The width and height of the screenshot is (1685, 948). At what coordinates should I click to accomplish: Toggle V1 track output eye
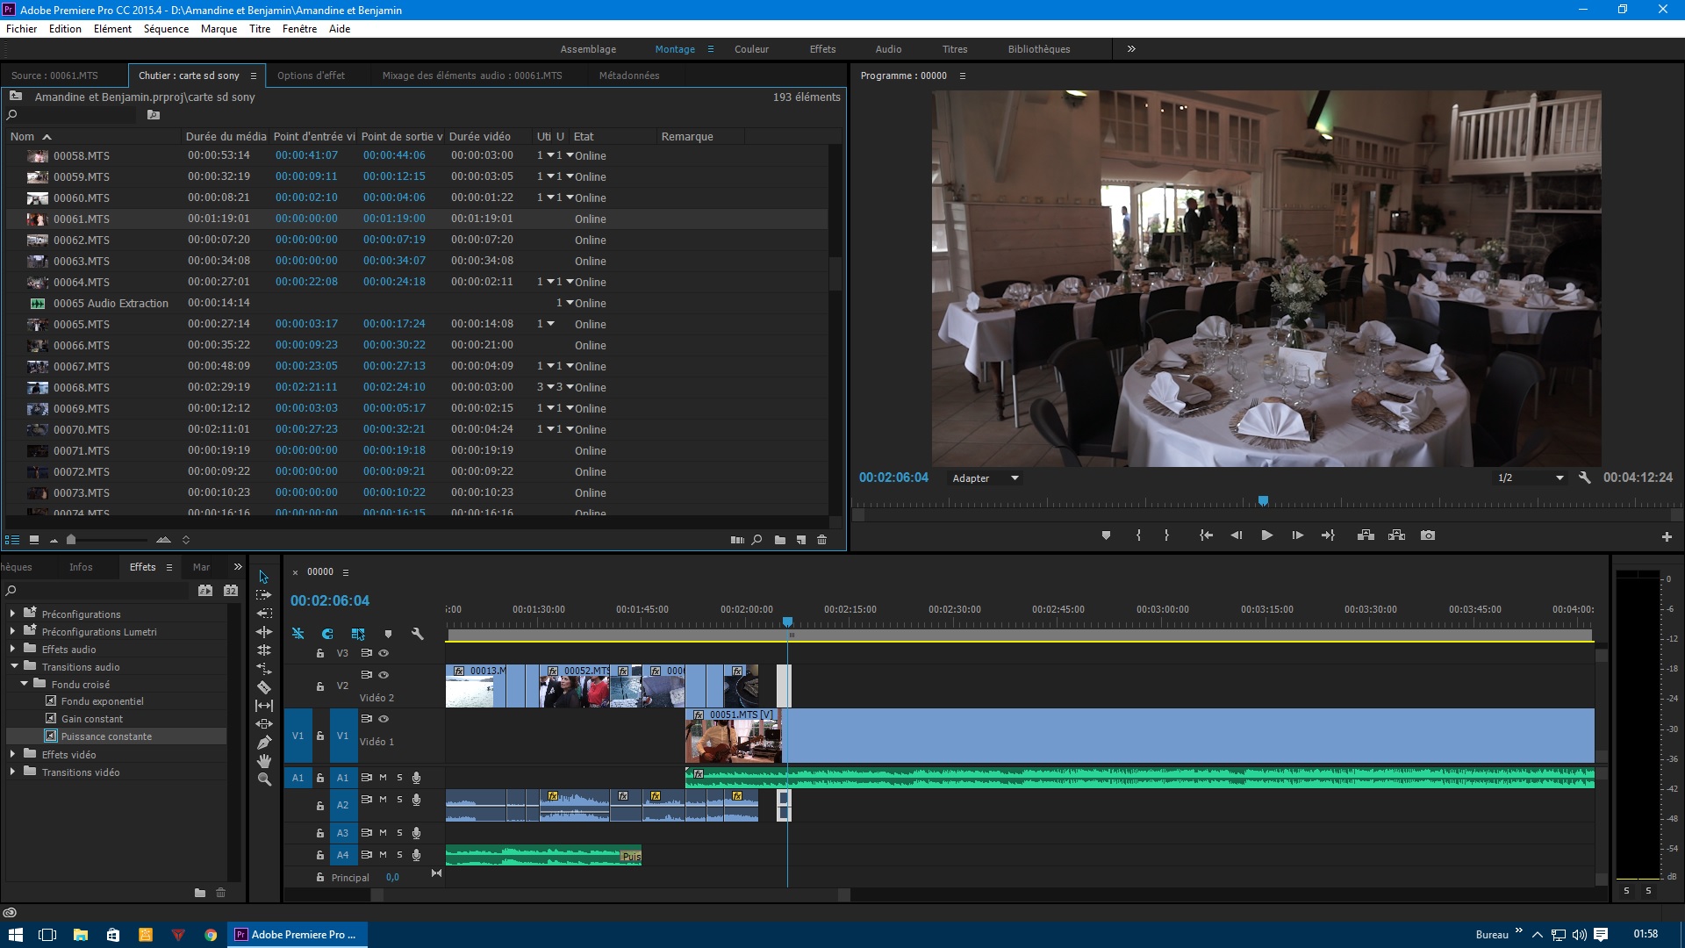pos(384,719)
